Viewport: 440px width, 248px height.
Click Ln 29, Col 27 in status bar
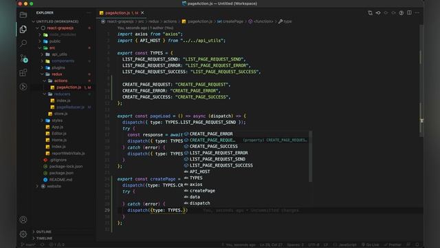[x=271, y=245]
